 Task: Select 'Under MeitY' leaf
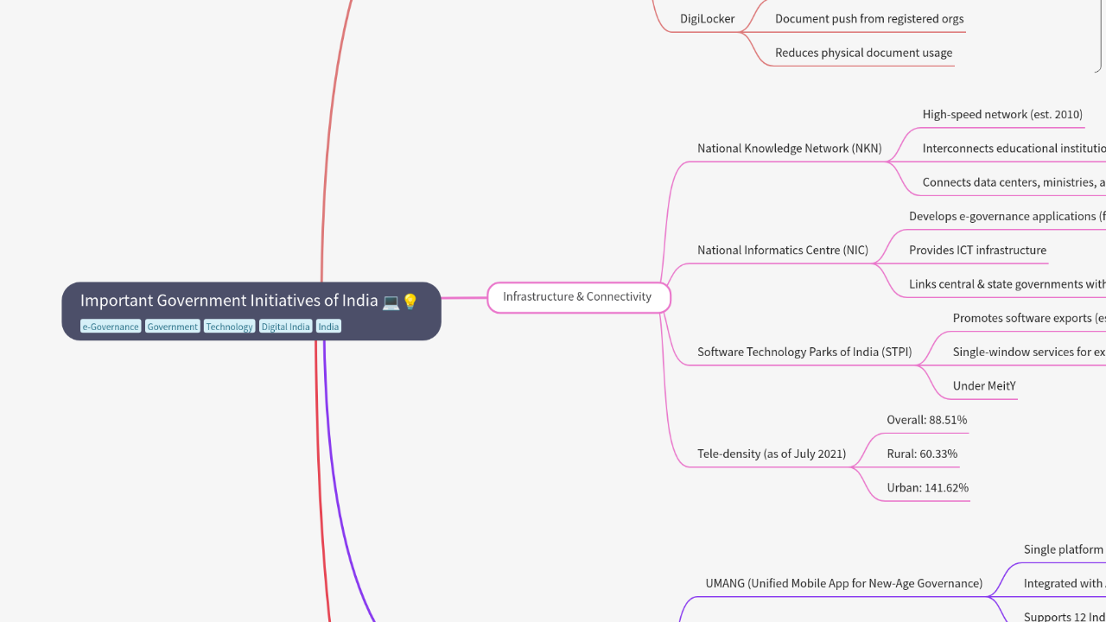coord(984,386)
